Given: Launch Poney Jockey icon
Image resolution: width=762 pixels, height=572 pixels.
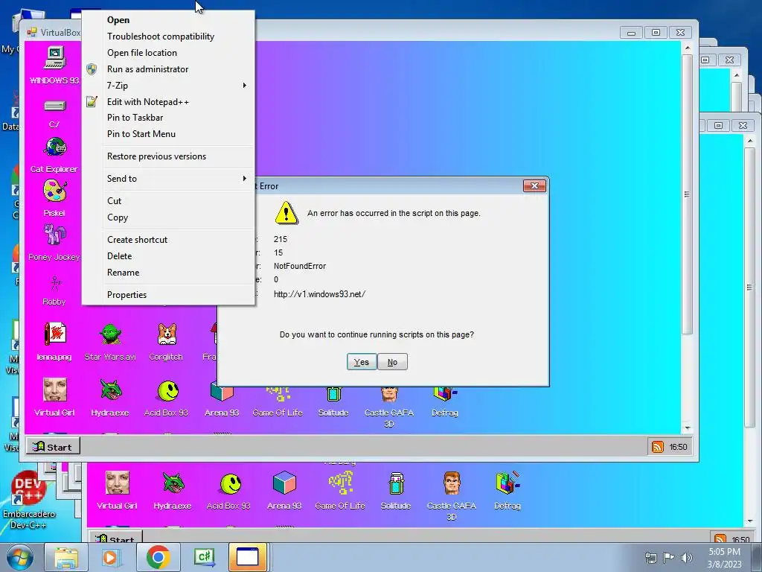Looking at the screenshot, I should point(54,235).
